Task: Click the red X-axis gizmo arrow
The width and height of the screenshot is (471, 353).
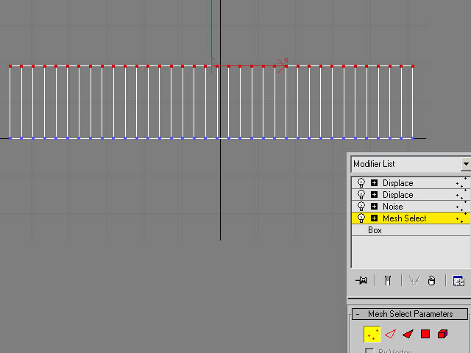Action: click(x=281, y=65)
